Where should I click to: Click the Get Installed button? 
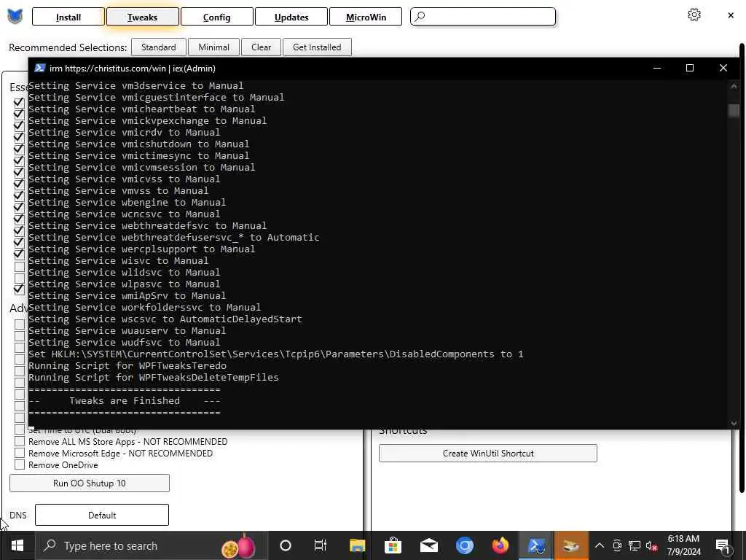[317, 47]
